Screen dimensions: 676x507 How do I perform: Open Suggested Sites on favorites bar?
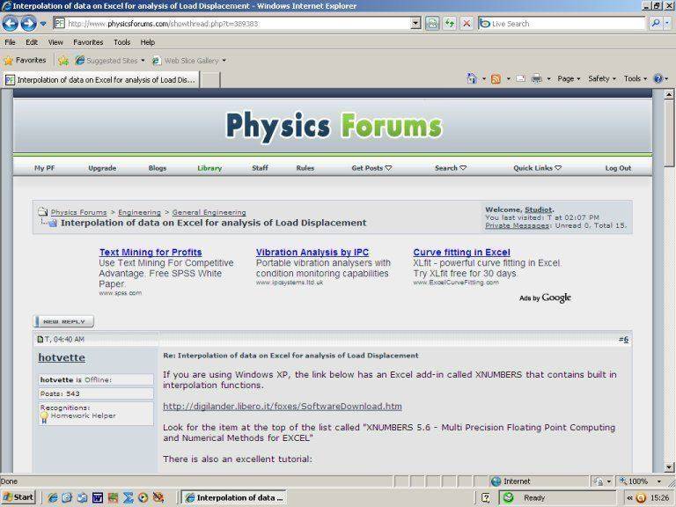110,61
